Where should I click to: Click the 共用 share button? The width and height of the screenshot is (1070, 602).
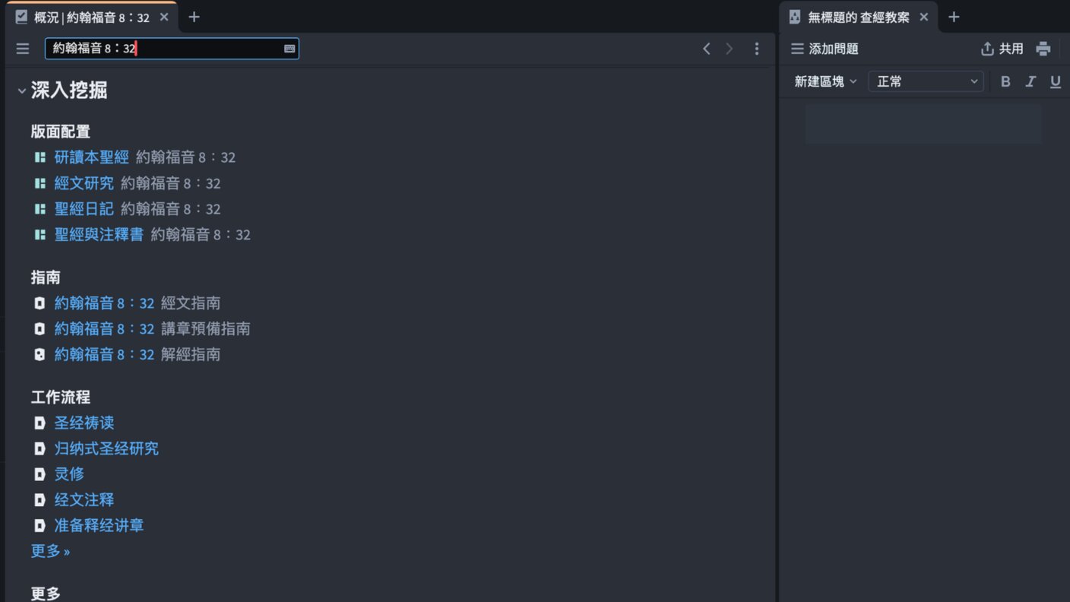[1002, 49]
